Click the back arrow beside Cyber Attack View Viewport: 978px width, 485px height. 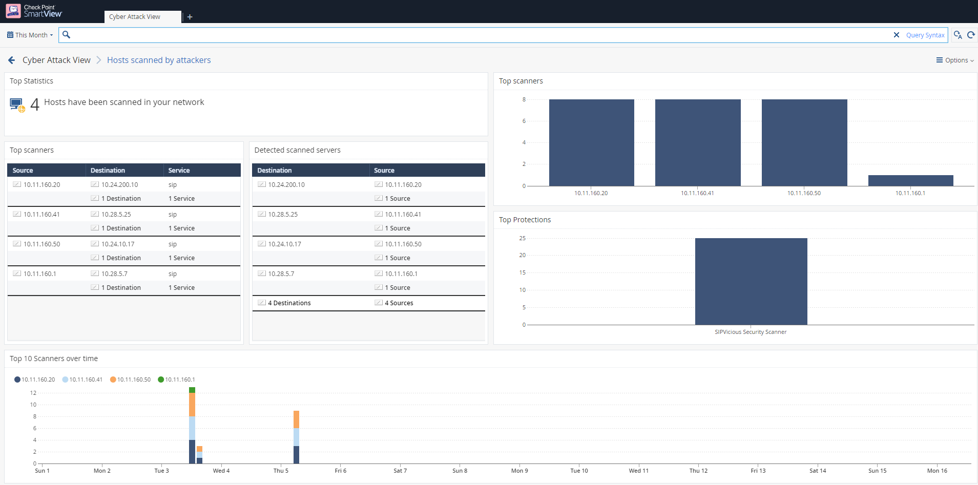pyautogui.click(x=12, y=60)
